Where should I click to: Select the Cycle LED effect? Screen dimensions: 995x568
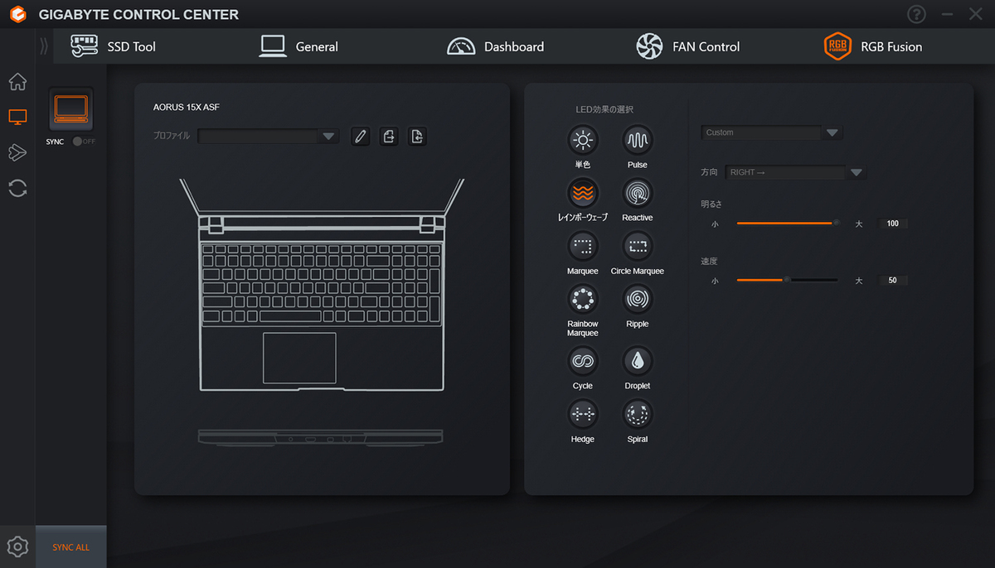(x=583, y=361)
